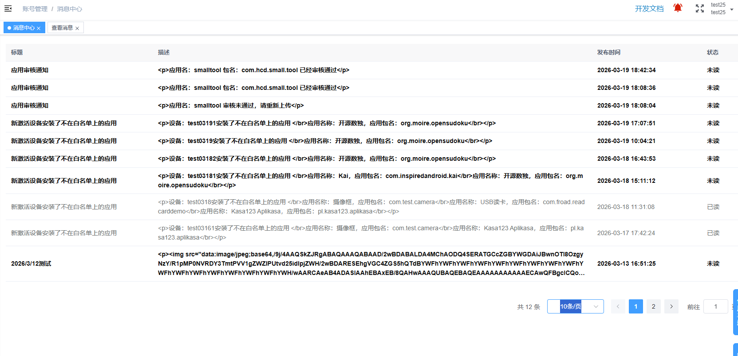Viewport: 738px width, 356px height.
Task: Close the 消息中心 tab
Action: coord(39,28)
